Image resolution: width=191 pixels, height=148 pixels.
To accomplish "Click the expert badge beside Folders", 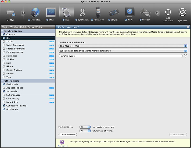I will pyautogui.click(x=52, y=74).
